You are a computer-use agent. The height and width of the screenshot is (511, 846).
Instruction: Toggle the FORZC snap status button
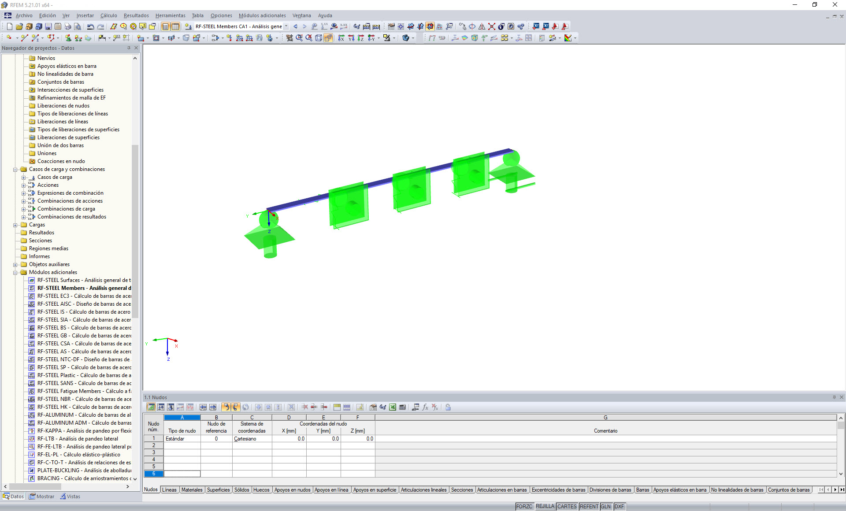(524, 507)
